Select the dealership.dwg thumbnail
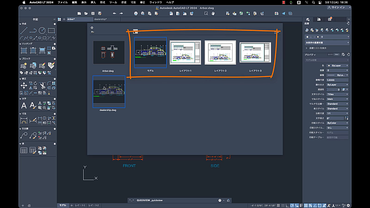Image resolution: width=370 pixels, height=208 pixels. pos(109,92)
